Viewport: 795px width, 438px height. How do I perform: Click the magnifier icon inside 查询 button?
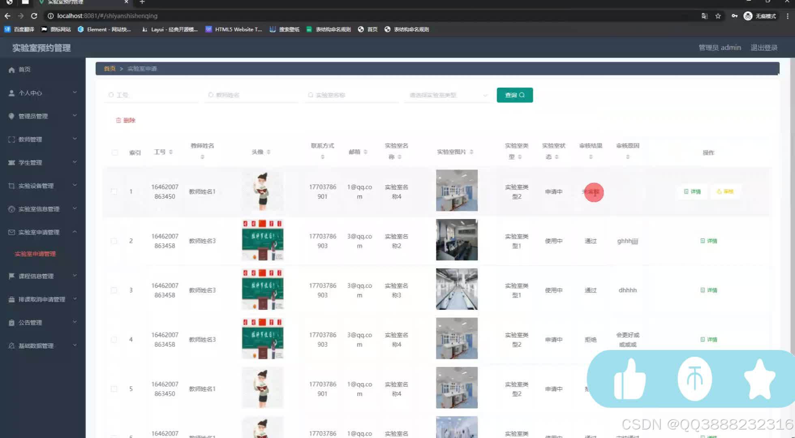click(x=522, y=95)
